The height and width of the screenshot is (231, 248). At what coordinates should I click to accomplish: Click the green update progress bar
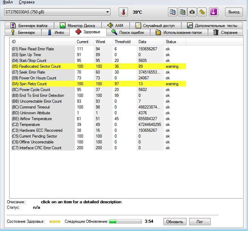coord(125,222)
